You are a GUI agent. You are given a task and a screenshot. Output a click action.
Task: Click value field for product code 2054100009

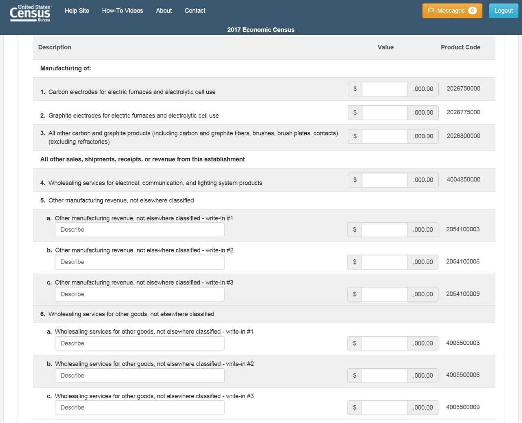[x=384, y=294]
